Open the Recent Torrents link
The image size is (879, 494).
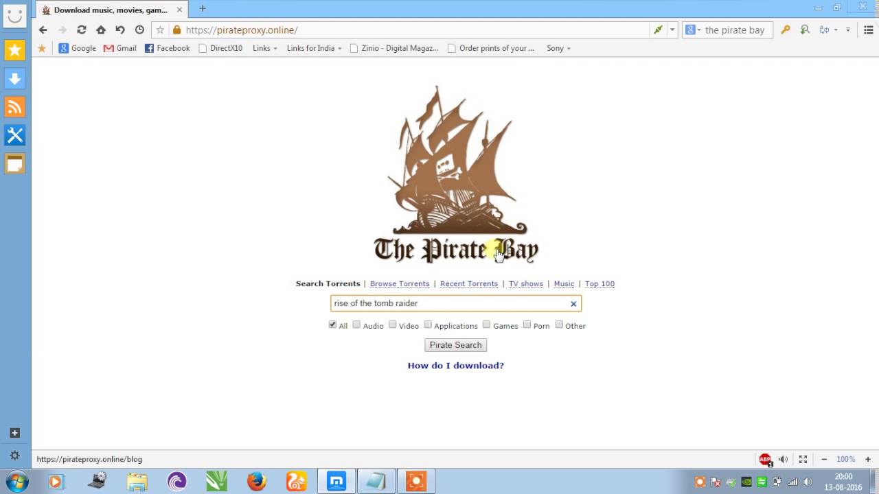click(x=469, y=284)
